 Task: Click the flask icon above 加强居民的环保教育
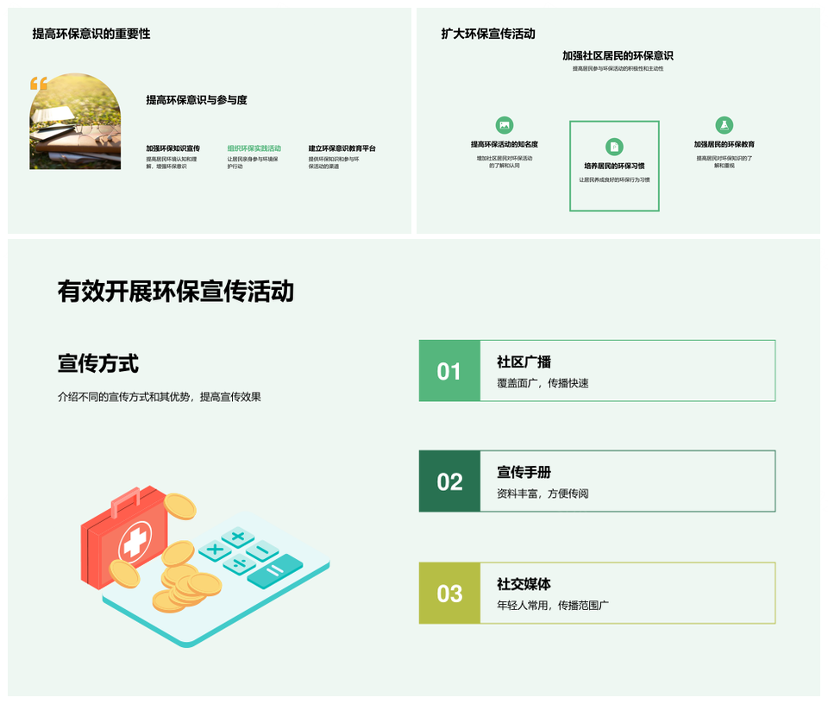click(724, 125)
